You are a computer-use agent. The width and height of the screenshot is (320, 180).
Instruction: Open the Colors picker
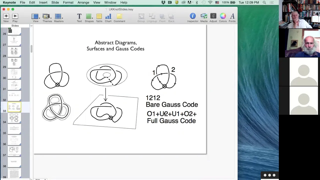click(x=223, y=18)
